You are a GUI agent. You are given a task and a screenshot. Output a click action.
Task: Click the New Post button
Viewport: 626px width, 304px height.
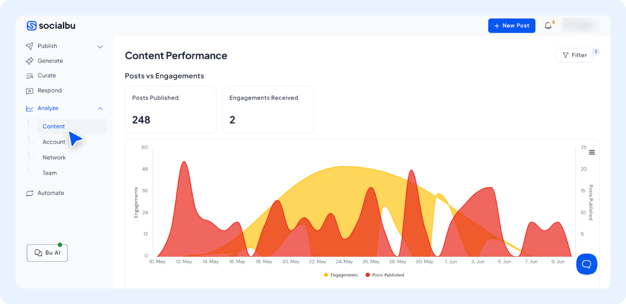(511, 26)
